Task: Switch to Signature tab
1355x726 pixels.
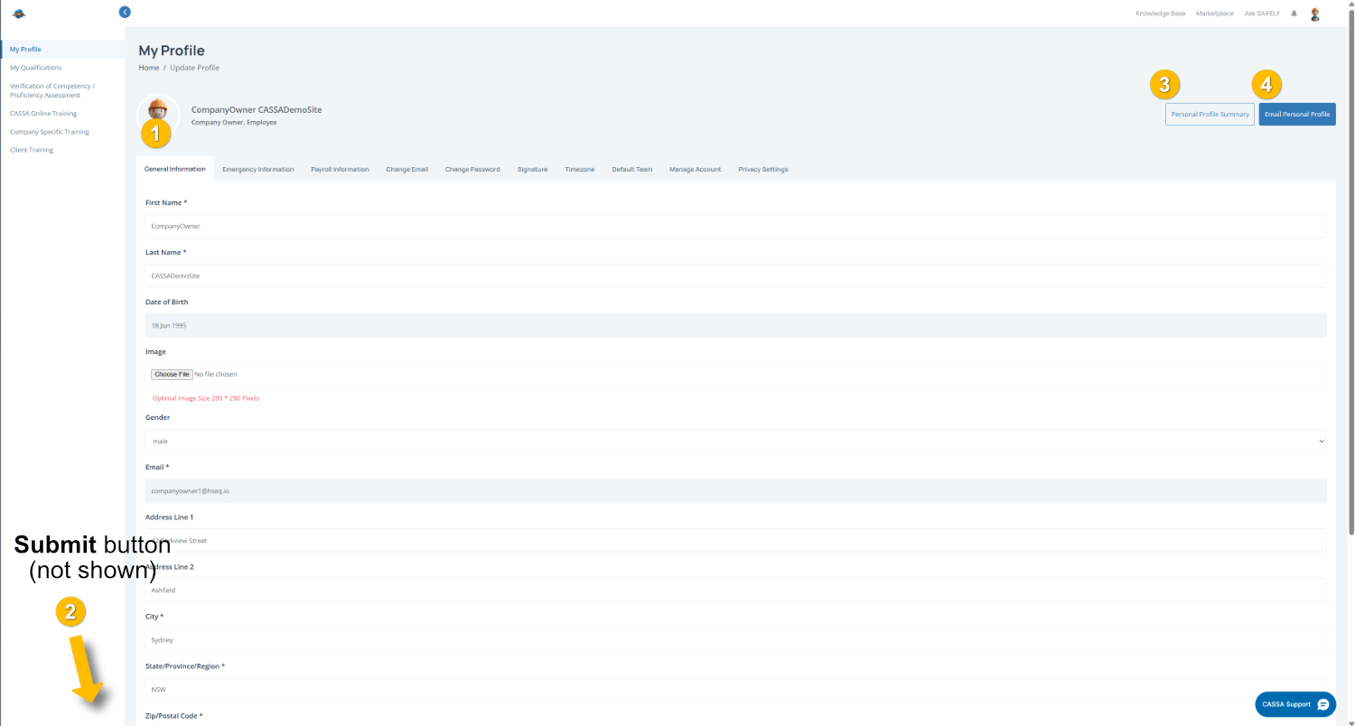Action: click(x=532, y=169)
